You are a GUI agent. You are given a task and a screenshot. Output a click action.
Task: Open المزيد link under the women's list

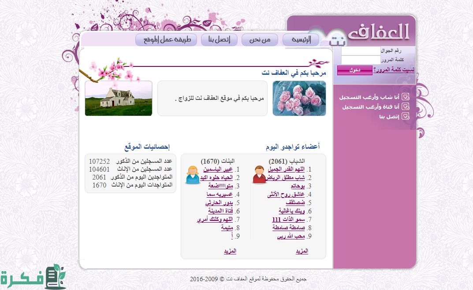coord(230,251)
